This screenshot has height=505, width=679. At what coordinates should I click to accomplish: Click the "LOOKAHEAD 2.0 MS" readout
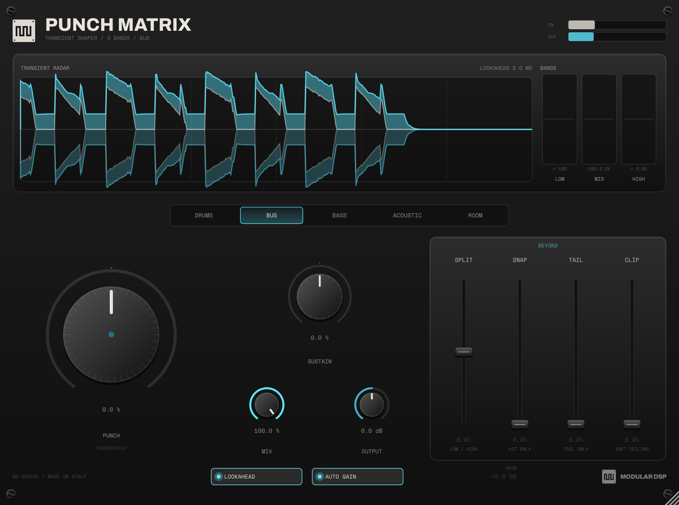click(x=506, y=68)
